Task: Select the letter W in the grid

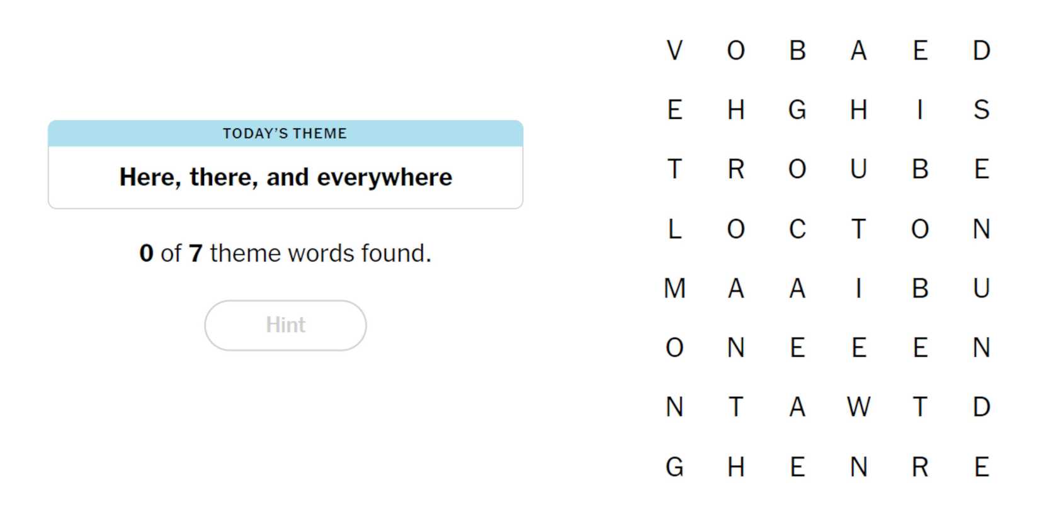Action: 858,407
